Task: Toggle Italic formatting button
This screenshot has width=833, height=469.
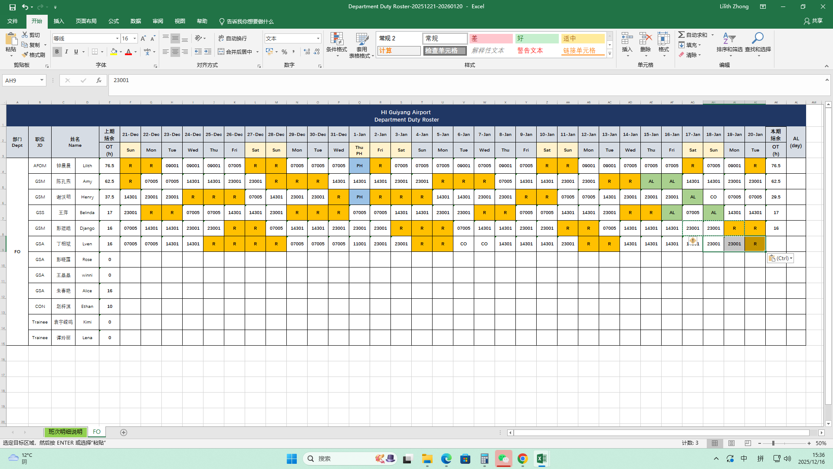Action: click(x=66, y=52)
